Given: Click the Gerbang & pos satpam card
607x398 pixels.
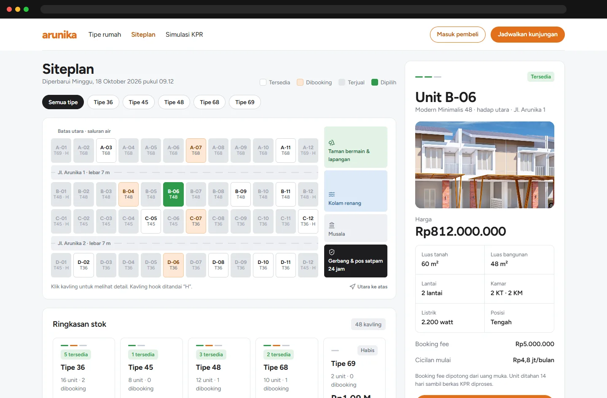Looking at the screenshot, I should coord(356,261).
